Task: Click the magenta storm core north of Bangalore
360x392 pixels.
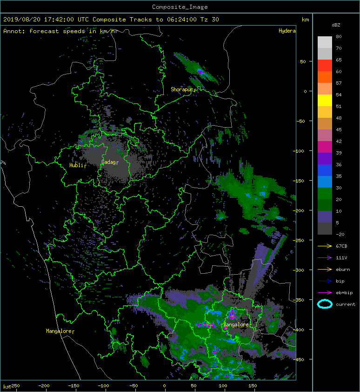Action: [232, 314]
